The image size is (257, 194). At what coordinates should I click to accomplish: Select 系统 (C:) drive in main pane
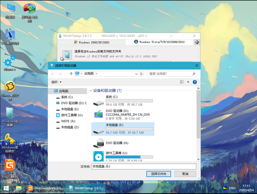[x=123, y=101]
